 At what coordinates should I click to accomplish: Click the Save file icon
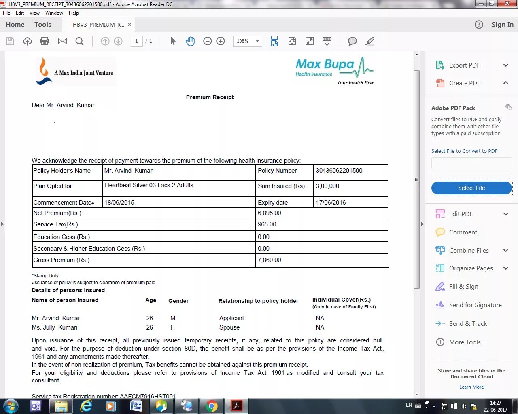click(10, 41)
